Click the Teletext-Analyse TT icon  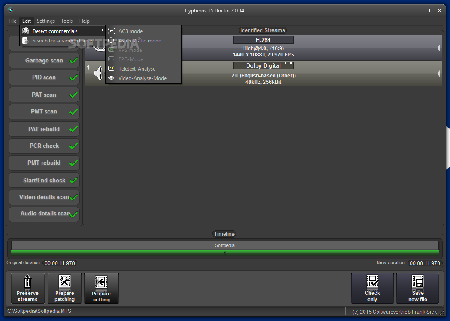point(111,68)
